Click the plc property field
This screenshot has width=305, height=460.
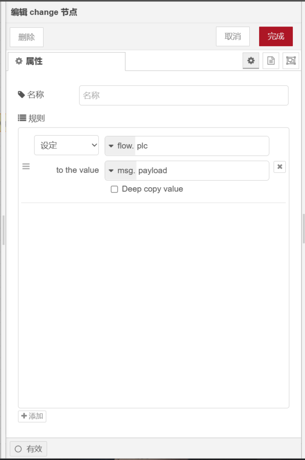coord(201,146)
